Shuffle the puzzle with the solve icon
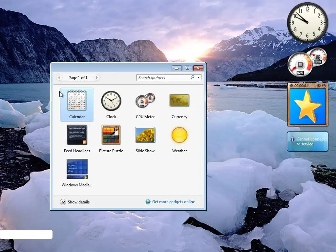Viewport: 336px width, 252px height. [324, 86]
